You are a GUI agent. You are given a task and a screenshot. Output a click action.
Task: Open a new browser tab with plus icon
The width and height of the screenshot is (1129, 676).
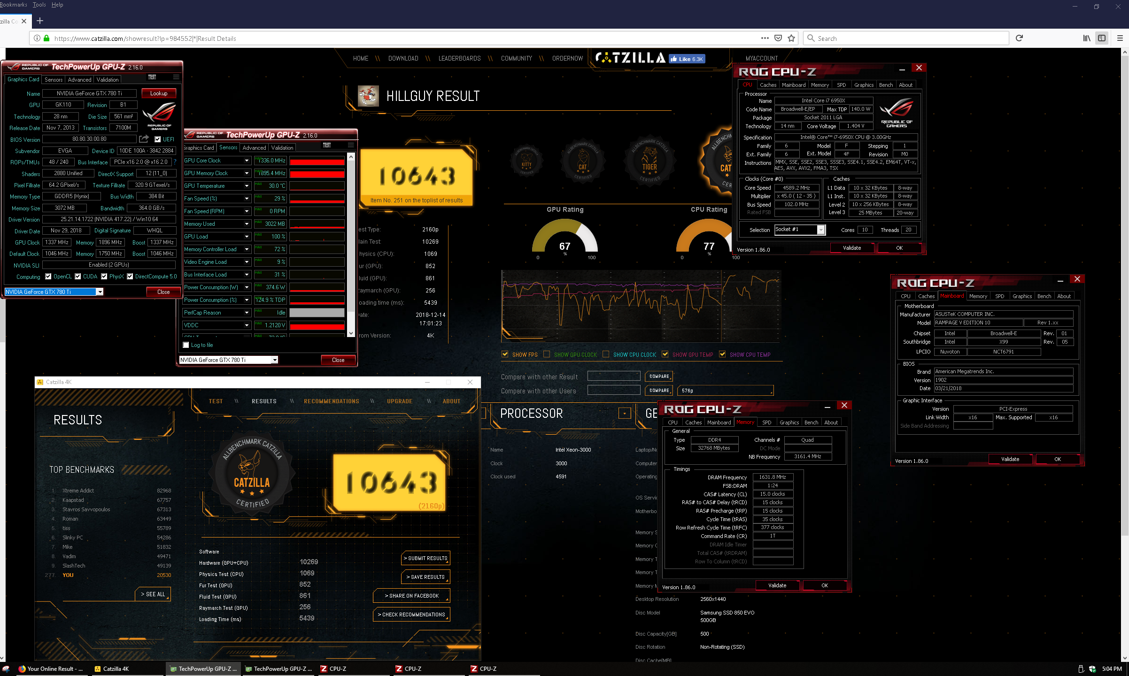pos(40,21)
